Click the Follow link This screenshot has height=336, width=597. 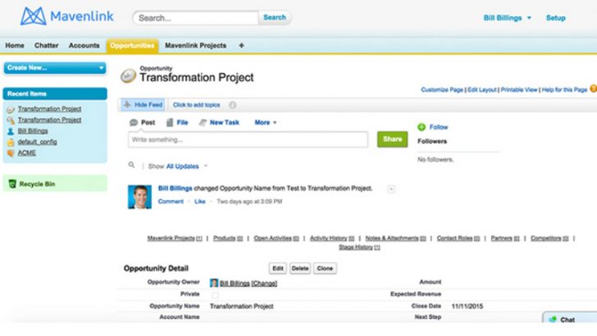(x=439, y=127)
